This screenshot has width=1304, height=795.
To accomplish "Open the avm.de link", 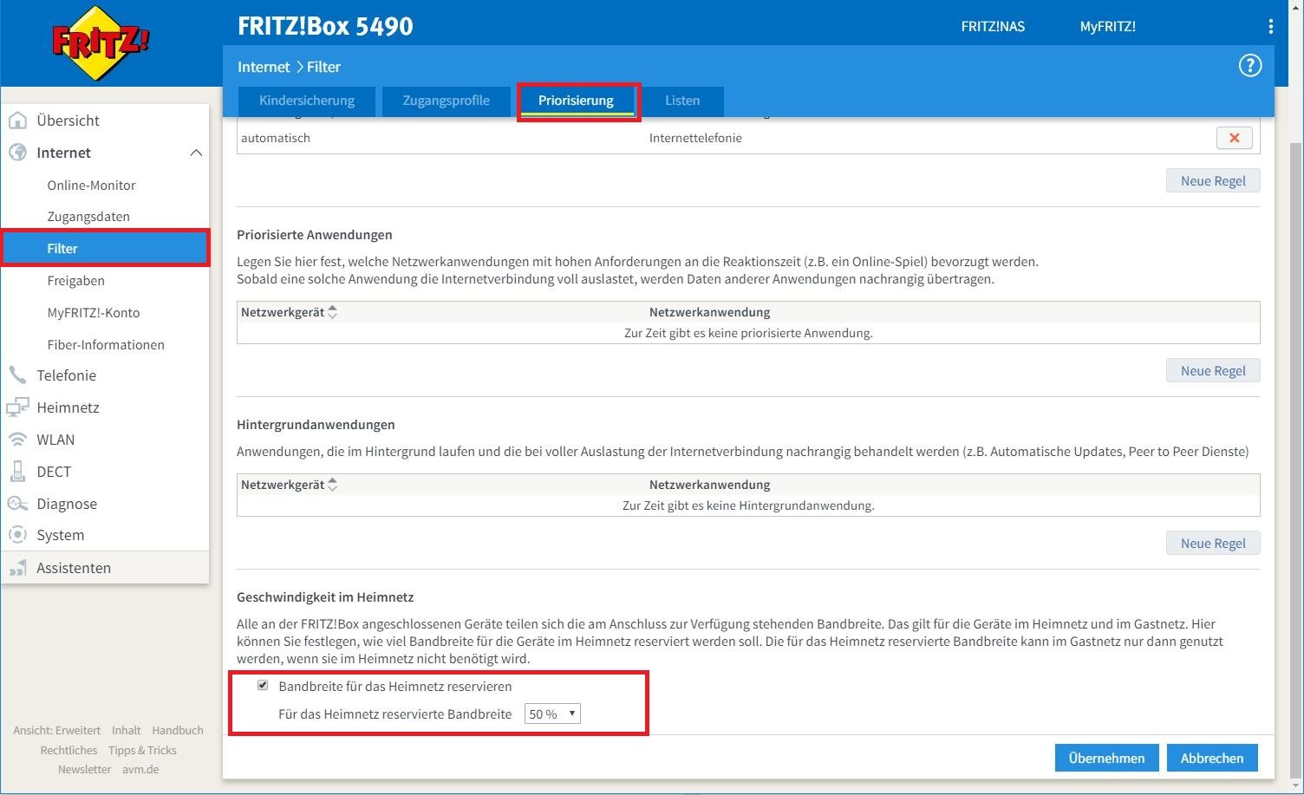I will click(x=140, y=770).
